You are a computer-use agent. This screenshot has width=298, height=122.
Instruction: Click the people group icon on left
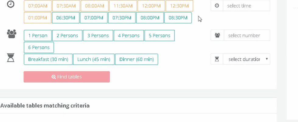click(11, 33)
